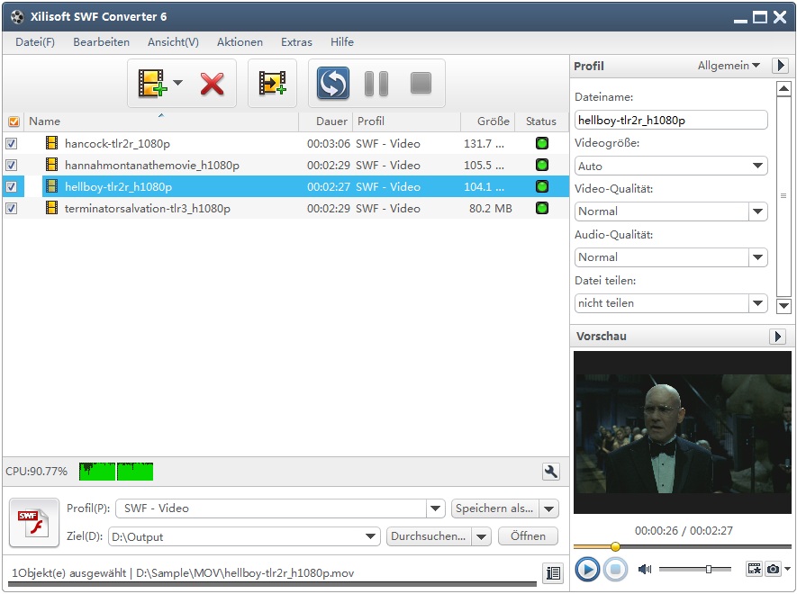This screenshot has width=797, height=594.
Task: Sort the list by Größe column header
Action: 487,121
